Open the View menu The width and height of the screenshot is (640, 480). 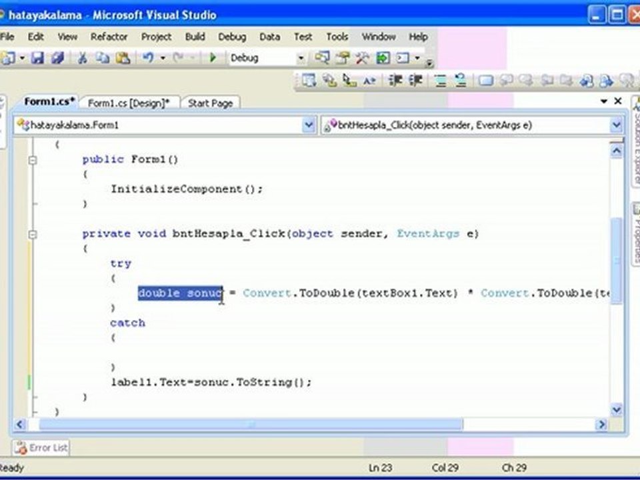pyautogui.click(x=67, y=37)
